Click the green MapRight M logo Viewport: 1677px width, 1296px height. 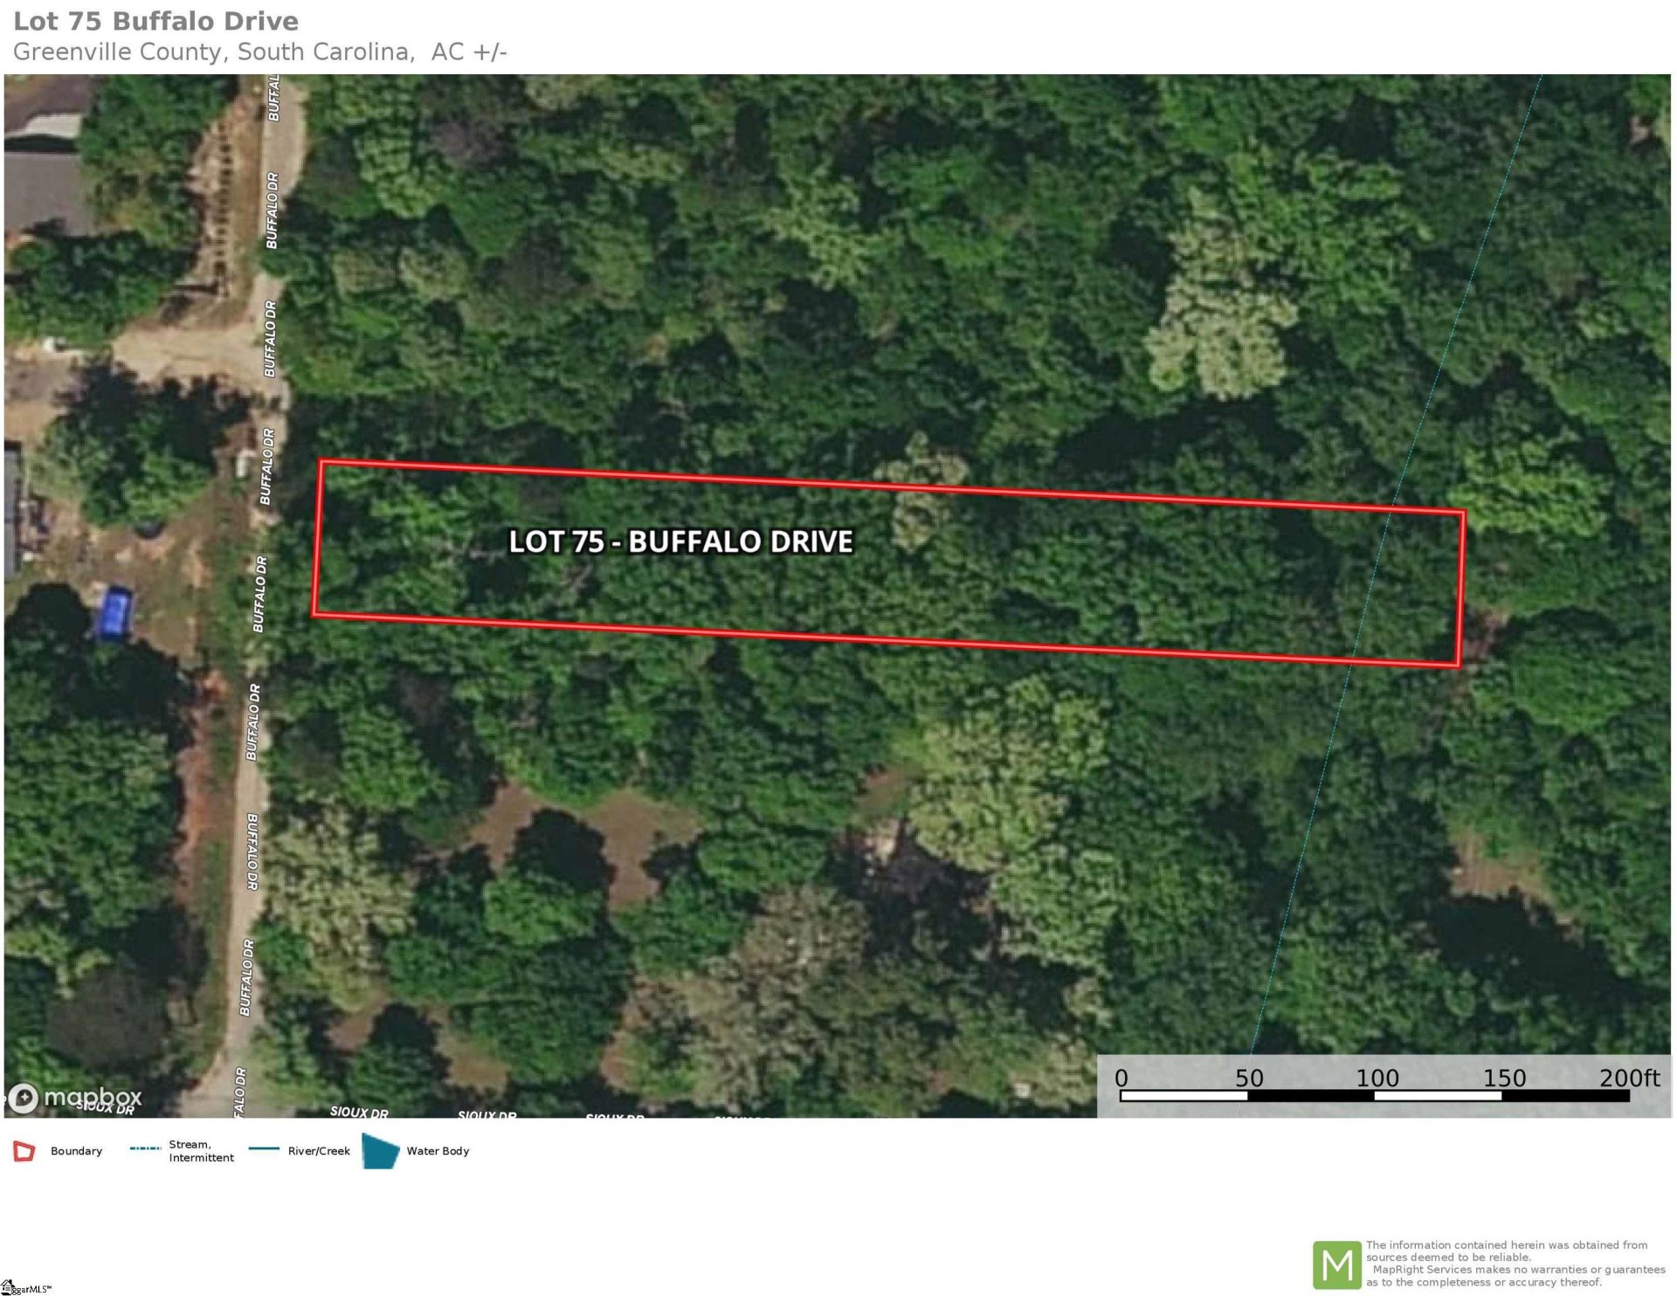1336,1264
